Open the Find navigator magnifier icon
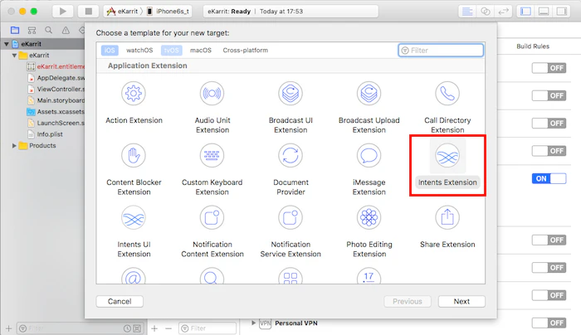 point(48,31)
